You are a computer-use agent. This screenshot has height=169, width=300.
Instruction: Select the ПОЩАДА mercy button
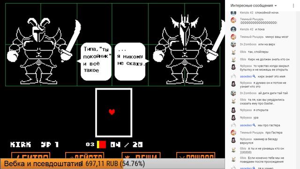(x=196, y=155)
